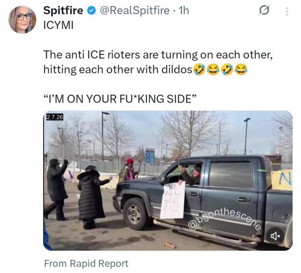Screen dimensions: 301x273
Task: Click the 1h post timestamp
Action: [184, 10]
